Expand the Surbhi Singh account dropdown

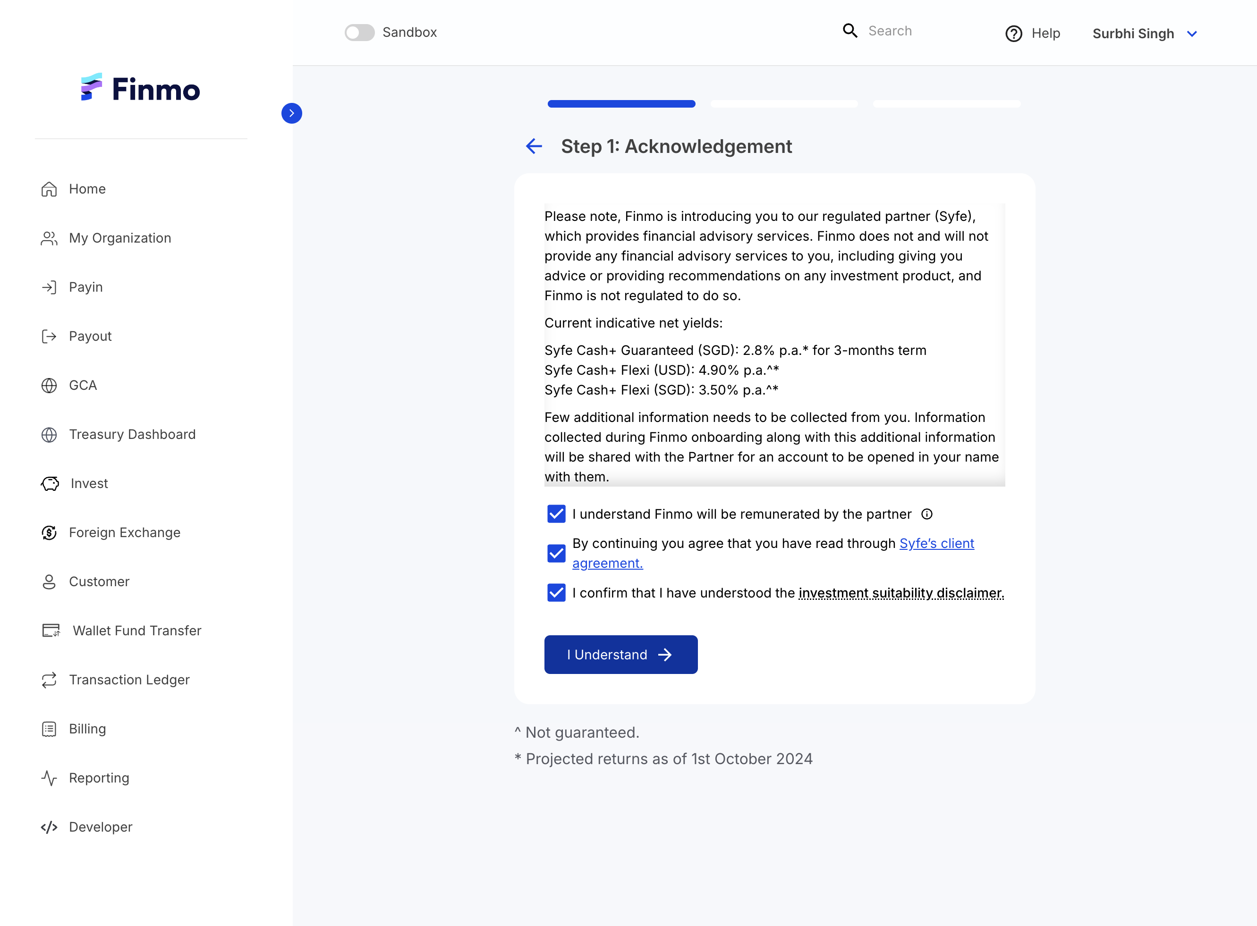1145,34
